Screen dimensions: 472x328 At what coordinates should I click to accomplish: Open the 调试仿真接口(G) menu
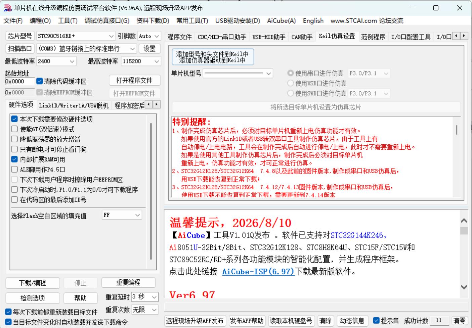[x=107, y=21]
